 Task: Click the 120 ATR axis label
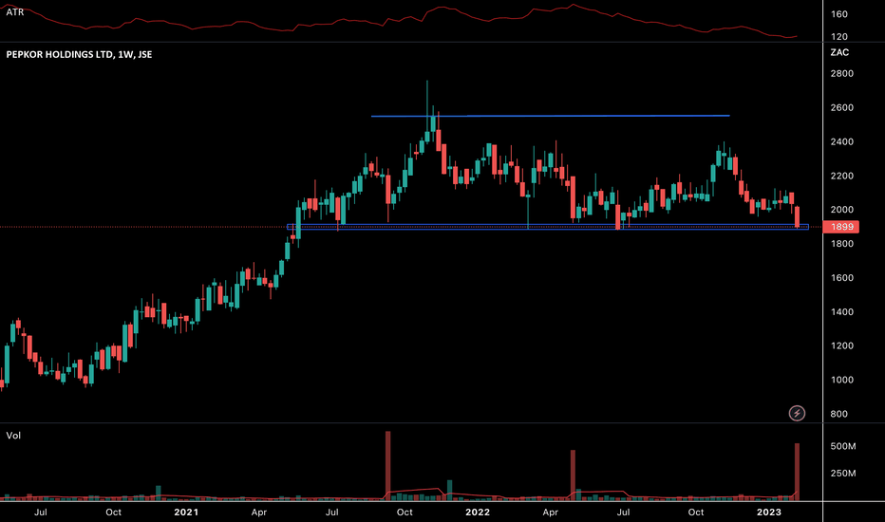(x=838, y=37)
